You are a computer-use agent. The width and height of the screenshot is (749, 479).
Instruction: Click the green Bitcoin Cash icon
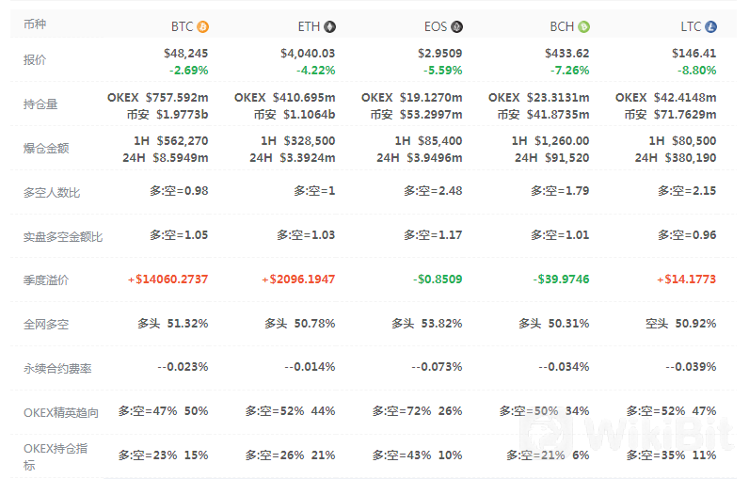pyautogui.click(x=583, y=26)
